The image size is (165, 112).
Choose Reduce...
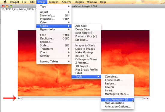(118, 84)
